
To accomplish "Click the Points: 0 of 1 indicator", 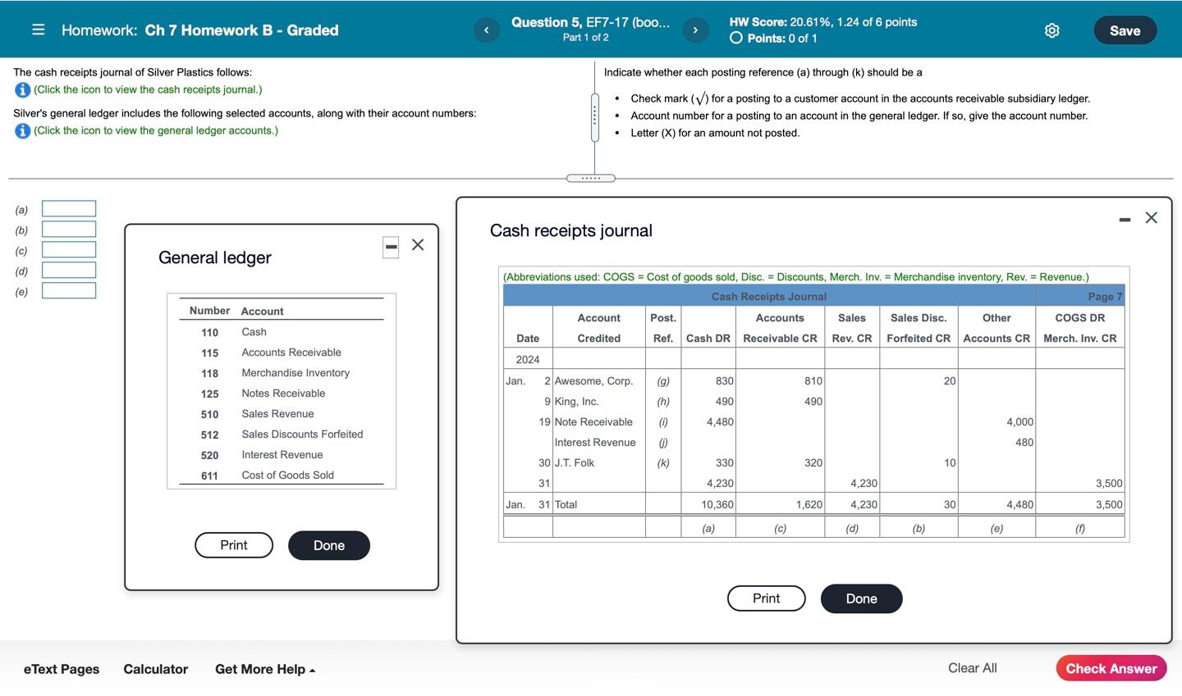I will (x=773, y=39).
